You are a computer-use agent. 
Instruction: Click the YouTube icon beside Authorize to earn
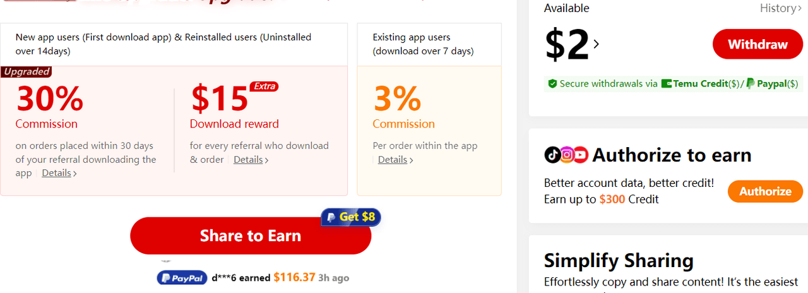coord(581,155)
